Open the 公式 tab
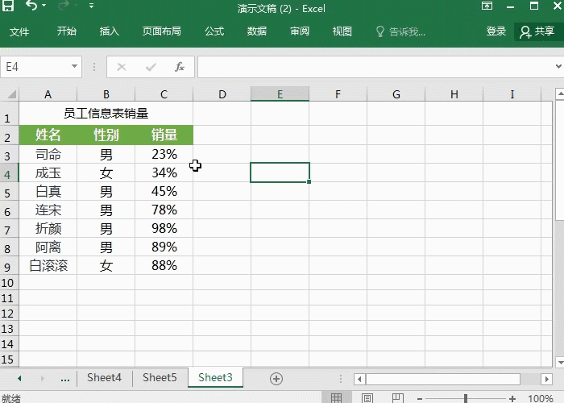Viewport: 564px width, 403px height. (x=214, y=31)
